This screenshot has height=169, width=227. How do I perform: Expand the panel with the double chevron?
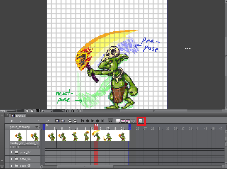point(2,166)
